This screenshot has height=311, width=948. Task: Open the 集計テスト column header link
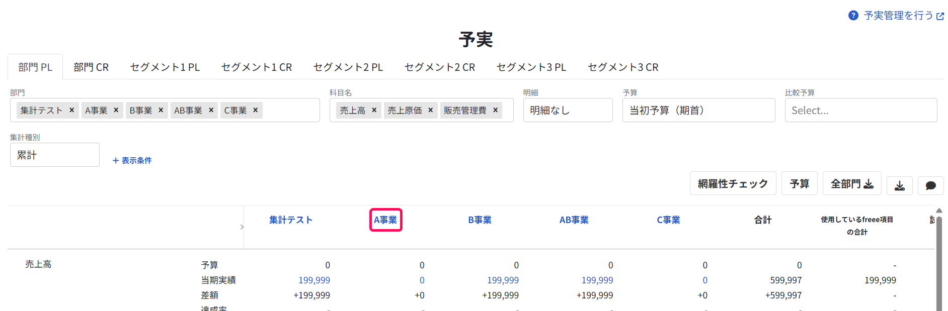291,220
